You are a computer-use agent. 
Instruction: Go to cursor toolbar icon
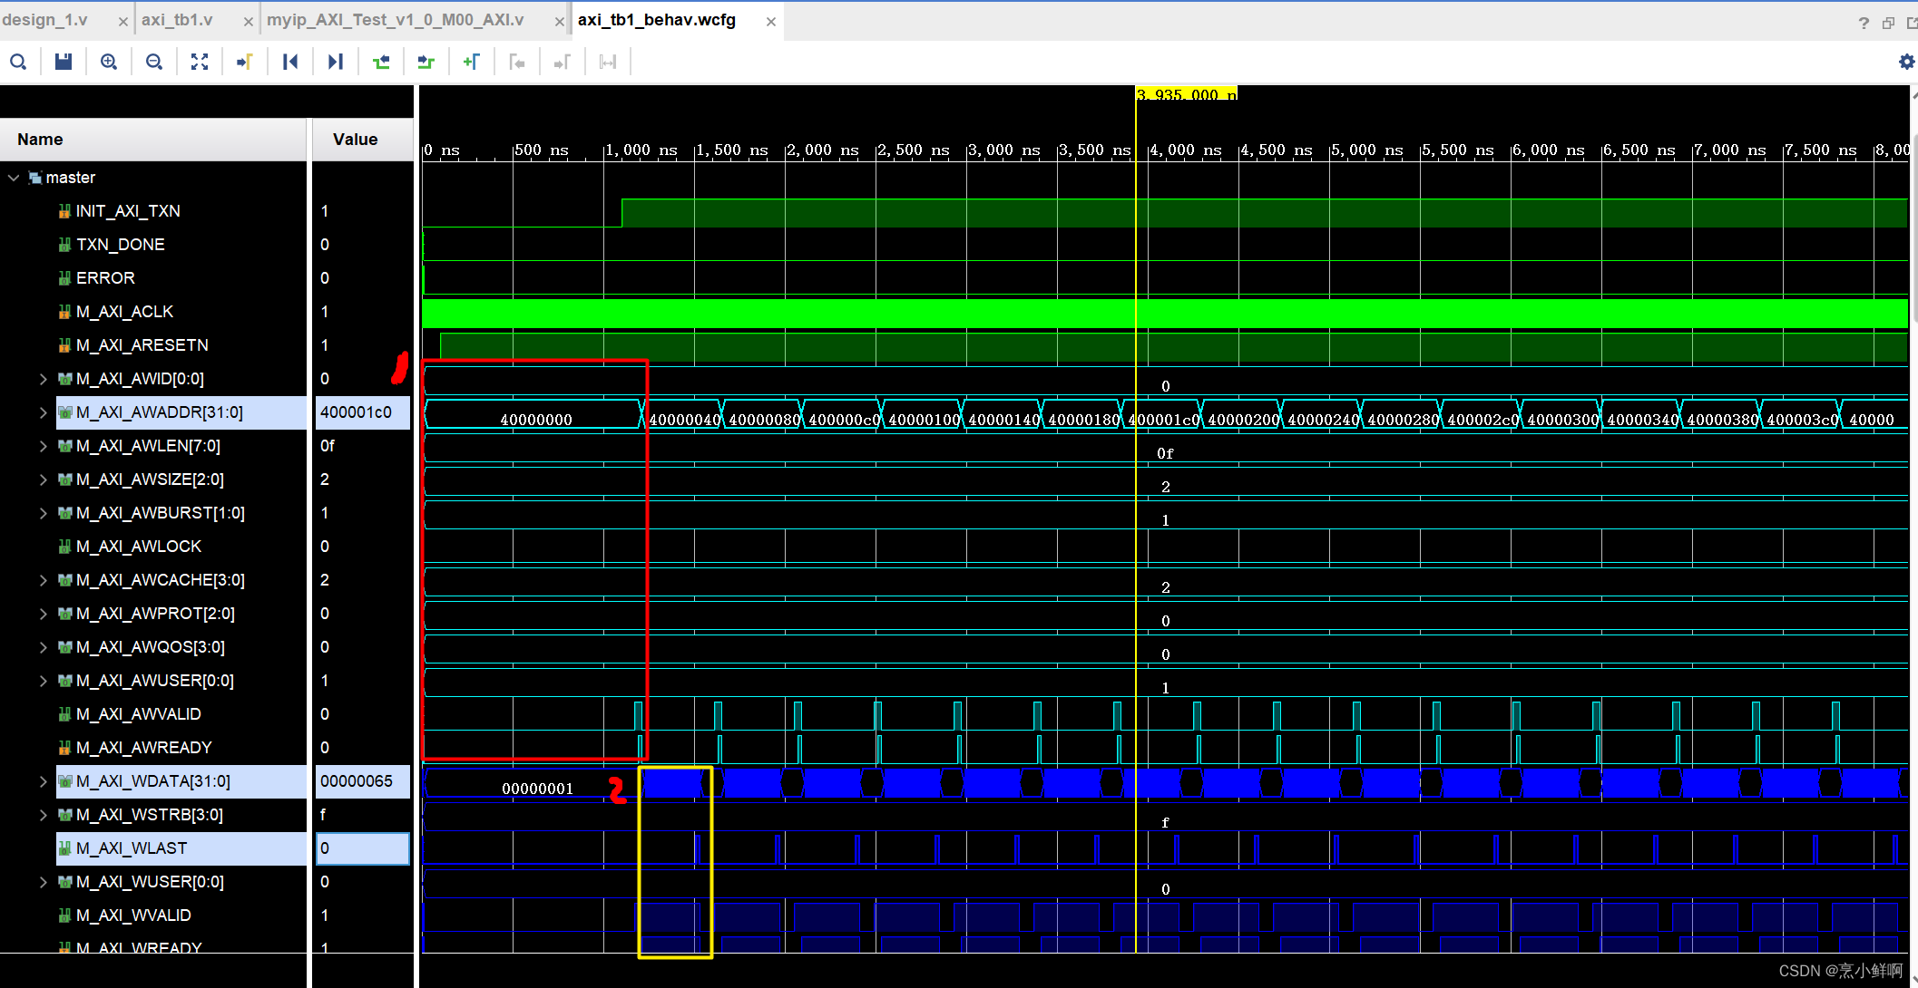pos(245,62)
